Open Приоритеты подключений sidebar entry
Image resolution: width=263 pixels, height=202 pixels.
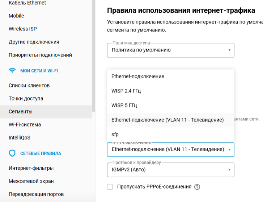(40, 55)
